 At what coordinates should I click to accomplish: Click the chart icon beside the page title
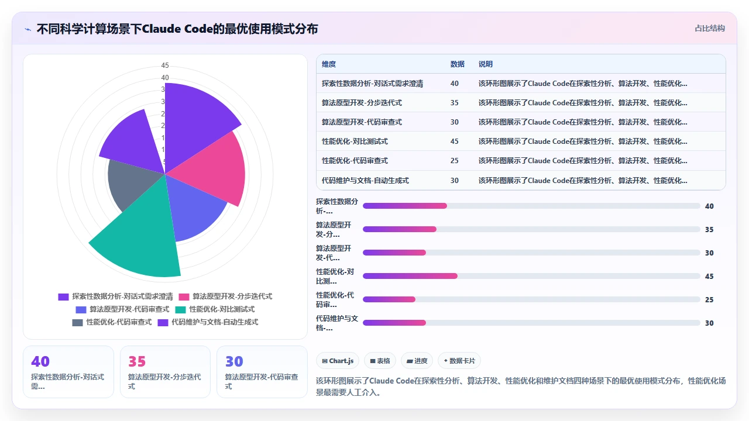pyautogui.click(x=28, y=29)
